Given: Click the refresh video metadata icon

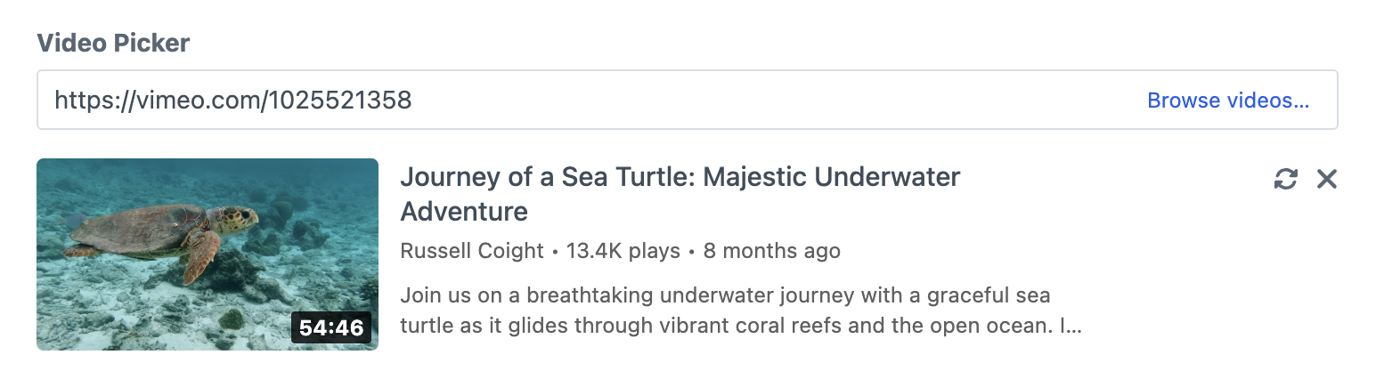Looking at the screenshot, I should click(x=1285, y=179).
